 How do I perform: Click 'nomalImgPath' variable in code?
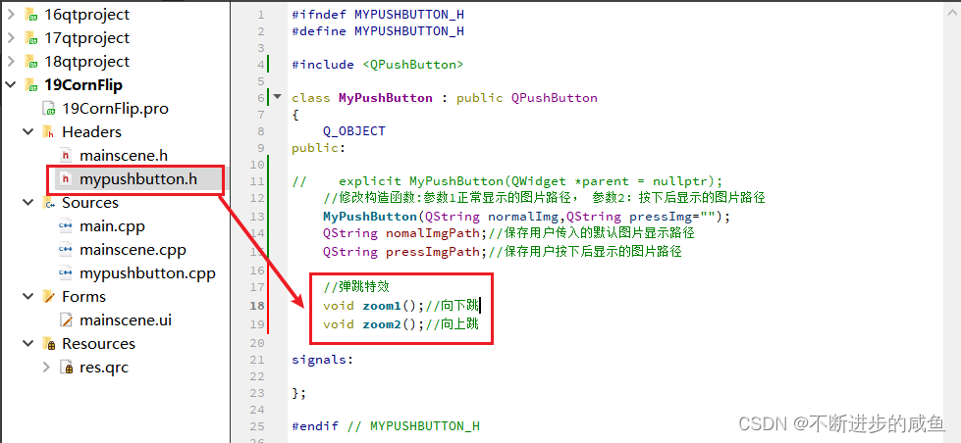433,233
